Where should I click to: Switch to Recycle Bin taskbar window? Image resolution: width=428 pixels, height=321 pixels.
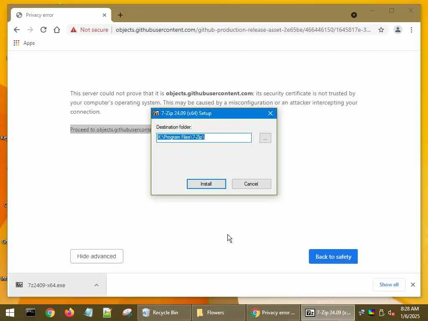[x=164, y=313]
